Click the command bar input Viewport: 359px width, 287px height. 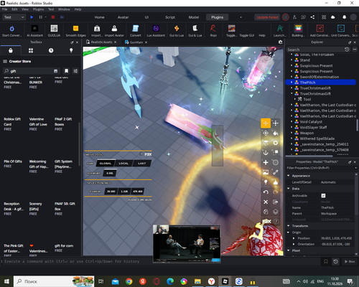click(x=160, y=261)
